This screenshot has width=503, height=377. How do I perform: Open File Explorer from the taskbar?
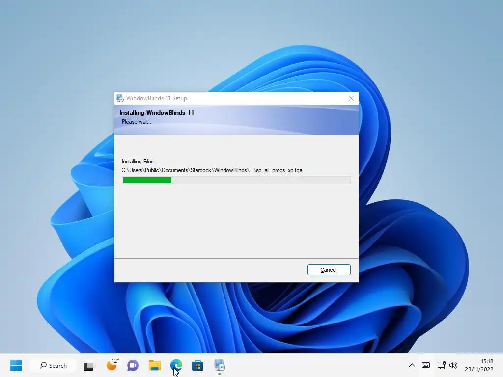[x=155, y=365]
